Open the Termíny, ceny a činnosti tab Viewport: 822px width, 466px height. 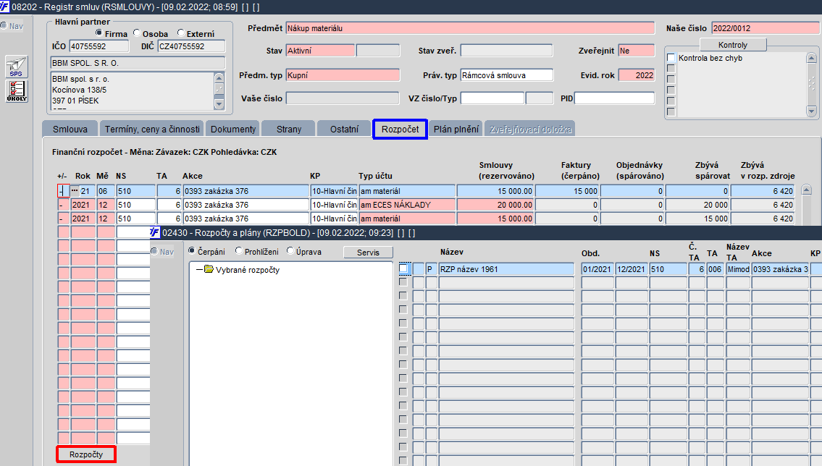pos(152,129)
